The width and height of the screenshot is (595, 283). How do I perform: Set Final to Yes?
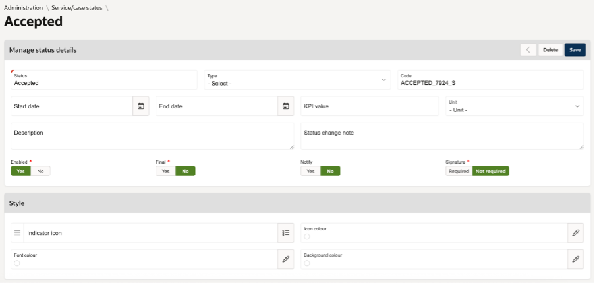coord(165,171)
